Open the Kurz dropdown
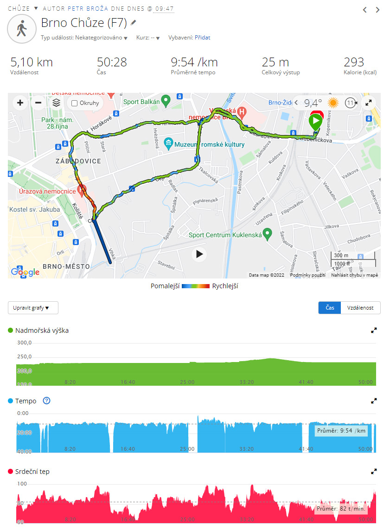This screenshot has width=390, height=531. (x=158, y=38)
